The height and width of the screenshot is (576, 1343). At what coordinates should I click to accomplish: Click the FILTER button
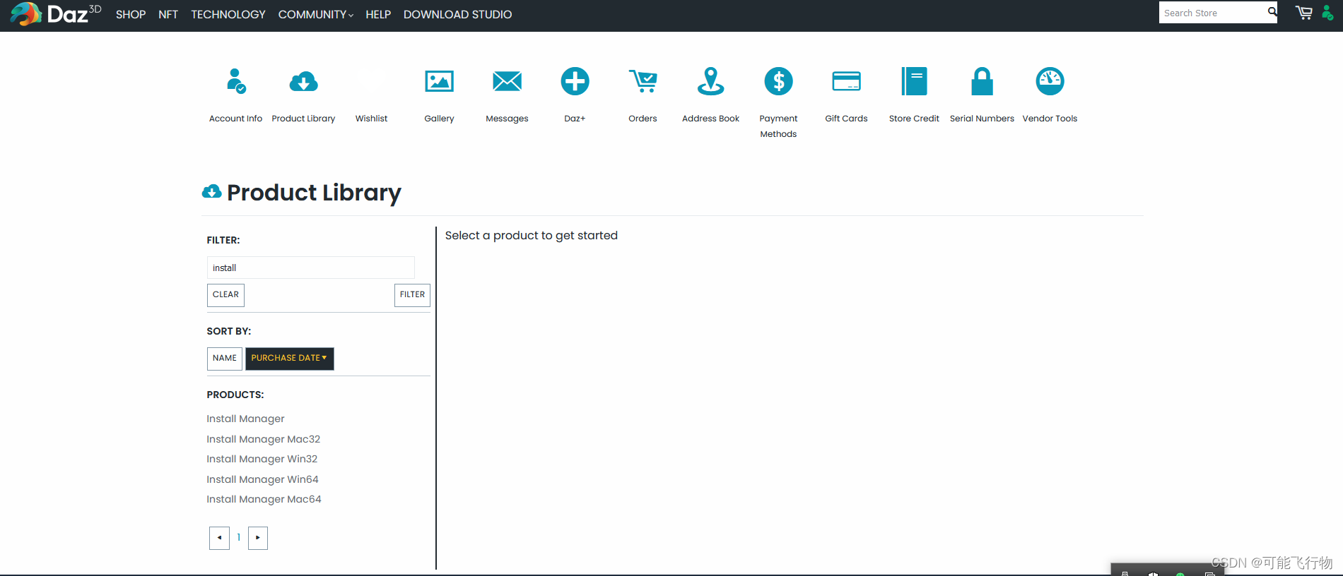[412, 295]
